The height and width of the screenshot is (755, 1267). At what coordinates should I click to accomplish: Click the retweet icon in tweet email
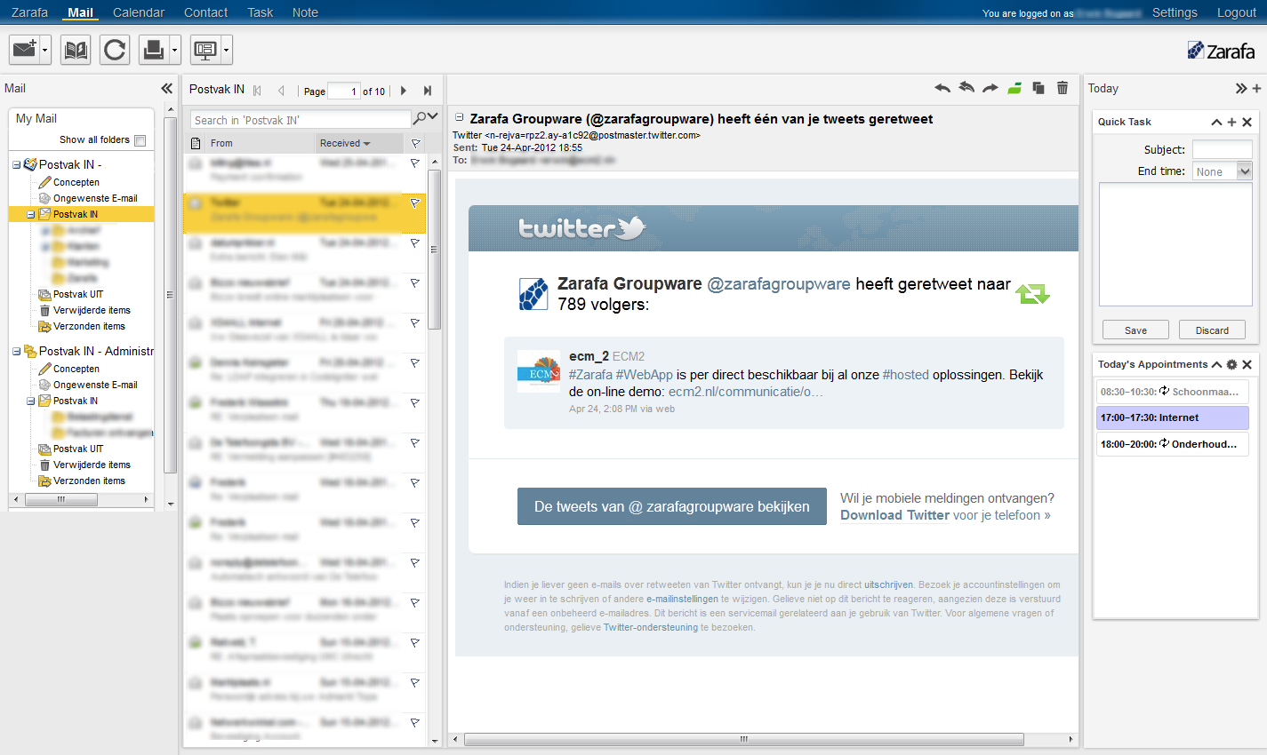pos(1032,293)
